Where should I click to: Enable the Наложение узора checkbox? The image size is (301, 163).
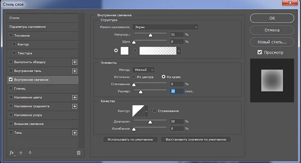click(x=11, y=114)
